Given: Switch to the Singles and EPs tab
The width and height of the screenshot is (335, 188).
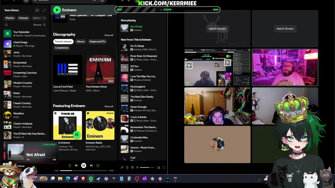Looking at the screenshot, I should coord(97,42).
